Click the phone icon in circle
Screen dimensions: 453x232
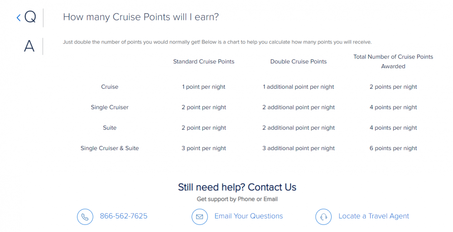pyautogui.click(x=85, y=217)
